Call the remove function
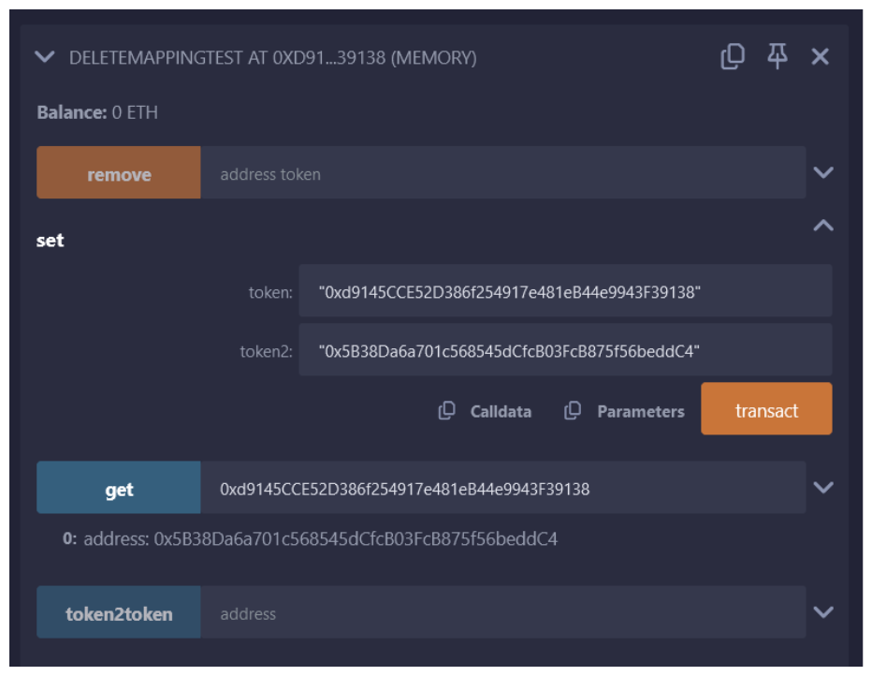The height and width of the screenshot is (676, 872). coord(119,173)
